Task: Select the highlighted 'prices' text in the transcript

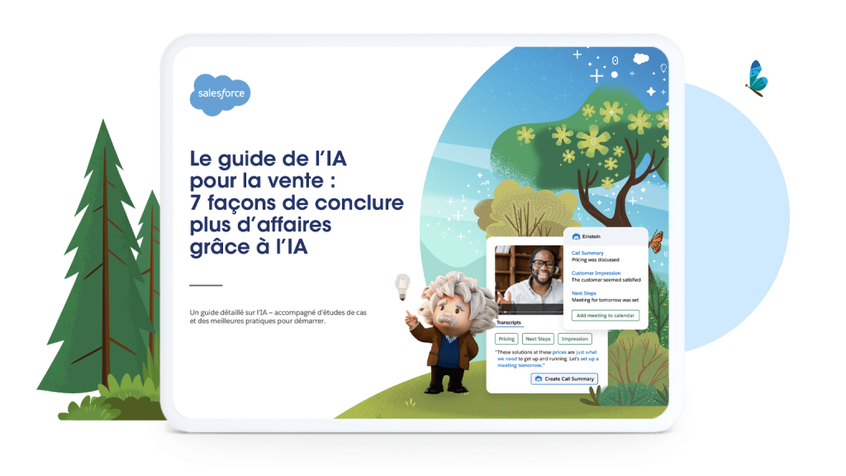Action: [560, 351]
